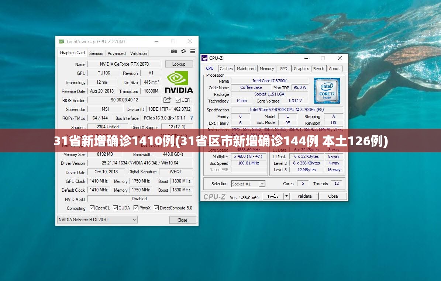Click the Level 3 cache value 12 MBytes

tap(307, 170)
